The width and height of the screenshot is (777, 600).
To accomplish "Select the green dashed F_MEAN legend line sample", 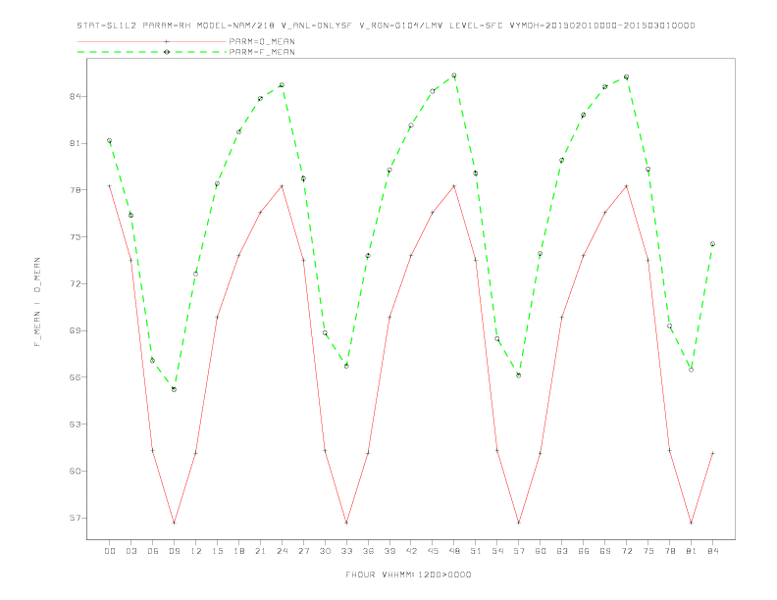I will click(x=152, y=52).
